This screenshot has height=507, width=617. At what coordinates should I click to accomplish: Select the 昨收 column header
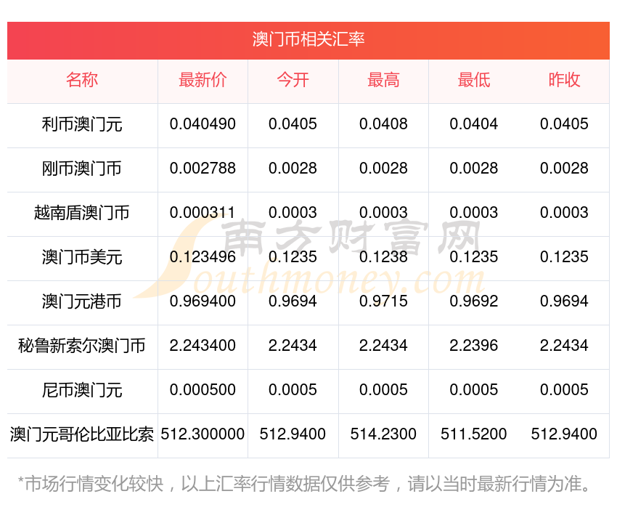coord(564,80)
